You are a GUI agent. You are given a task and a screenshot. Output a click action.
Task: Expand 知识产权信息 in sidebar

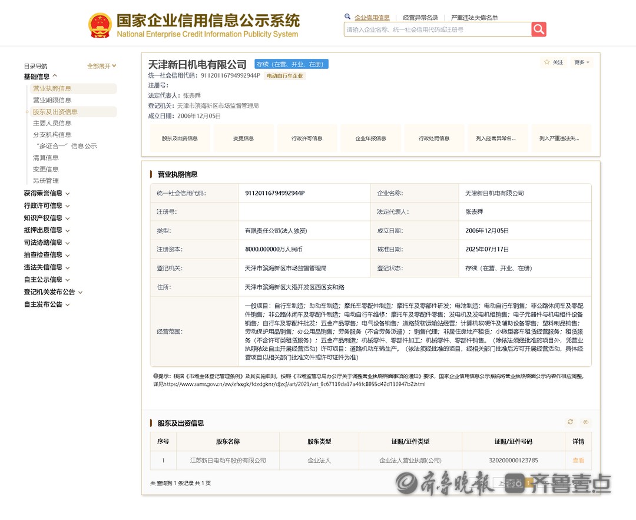(x=47, y=218)
